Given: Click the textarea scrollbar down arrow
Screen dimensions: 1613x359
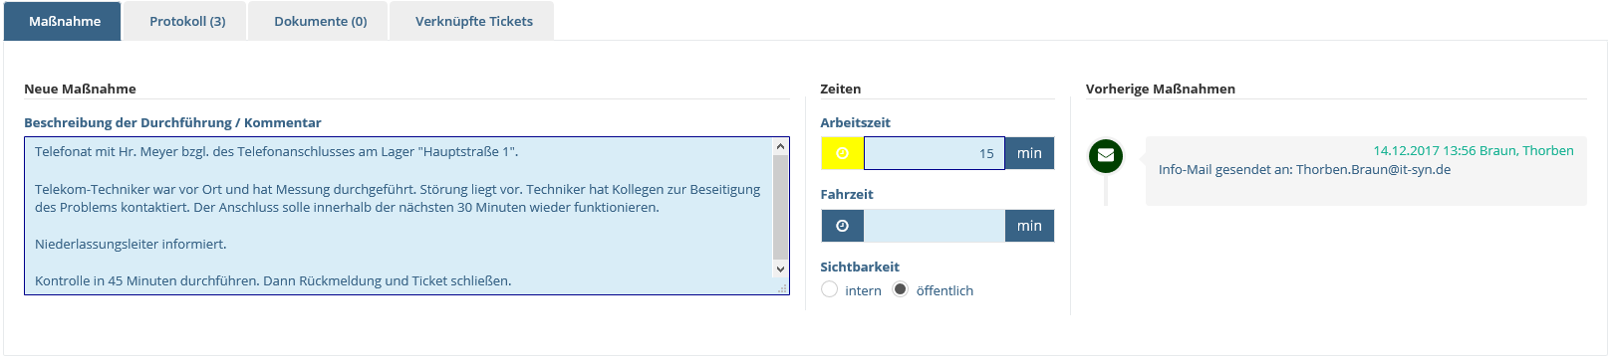Looking at the screenshot, I should pyautogui.click(x=780, y=269).
